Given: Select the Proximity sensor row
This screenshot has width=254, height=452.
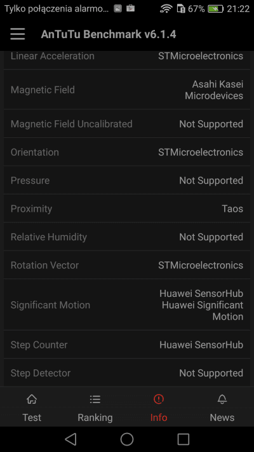Looking at the screenshot, I should (127, 209).
